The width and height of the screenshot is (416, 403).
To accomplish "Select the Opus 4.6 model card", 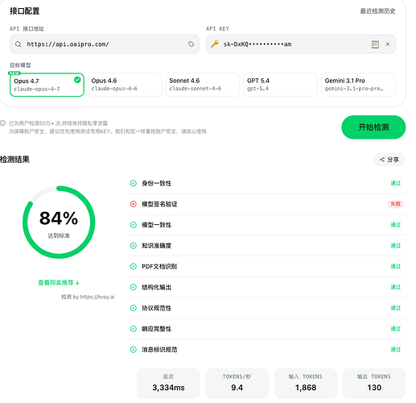I will click(x=125, y=85).
